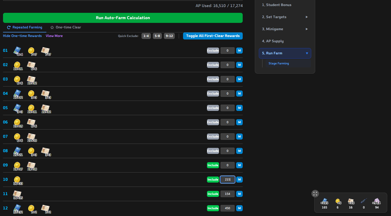The width and height of the screenshot is (391, 216).
Task: Focus the stage 10 run count field showing 215
Action: 228,180
